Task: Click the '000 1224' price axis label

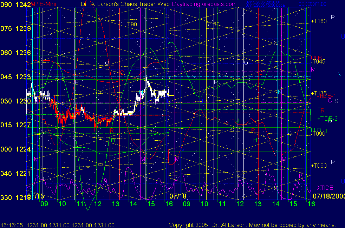Action: click(15, 149)
